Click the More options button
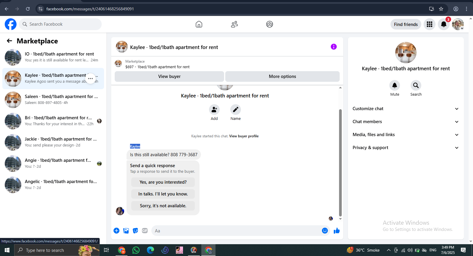473x256 pixels. pyautogui.click(x=282, y=76)
